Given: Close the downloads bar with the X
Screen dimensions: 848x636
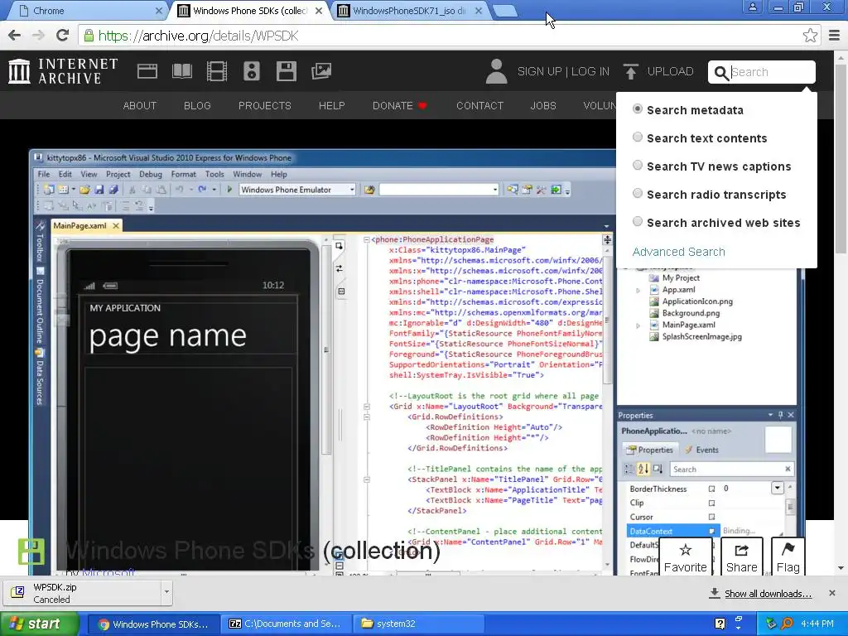Looking at the screenshot, I should click(832, 593).
